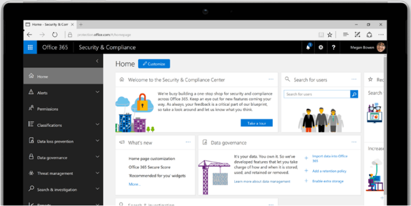Click Import data into Office 365 link
Screen dimensions: 411x206
(x=330, y=159)
